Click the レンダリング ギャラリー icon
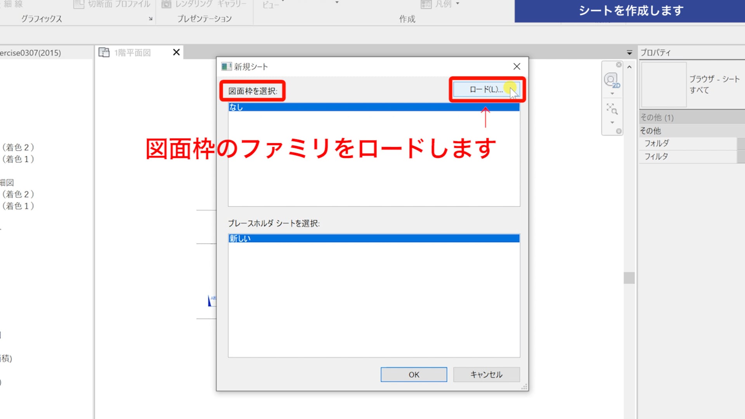The height and width of the screenshot is (419, 745). (166, 4)
